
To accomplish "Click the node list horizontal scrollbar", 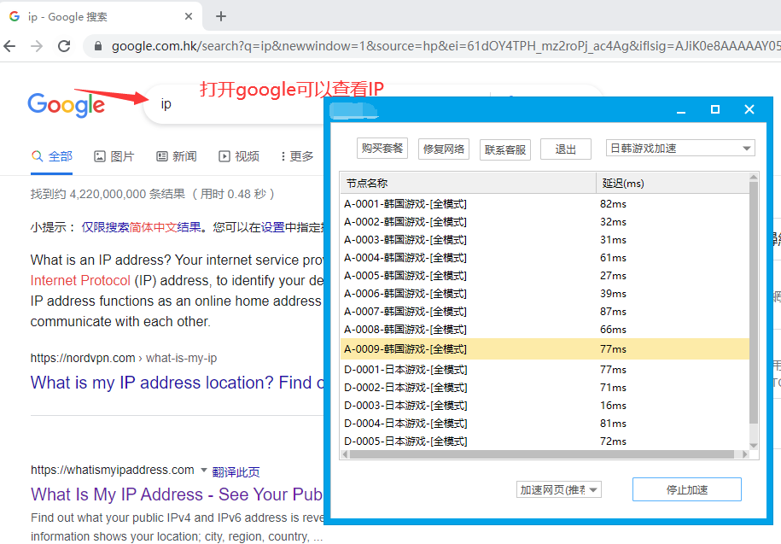I will pos(542,454).
